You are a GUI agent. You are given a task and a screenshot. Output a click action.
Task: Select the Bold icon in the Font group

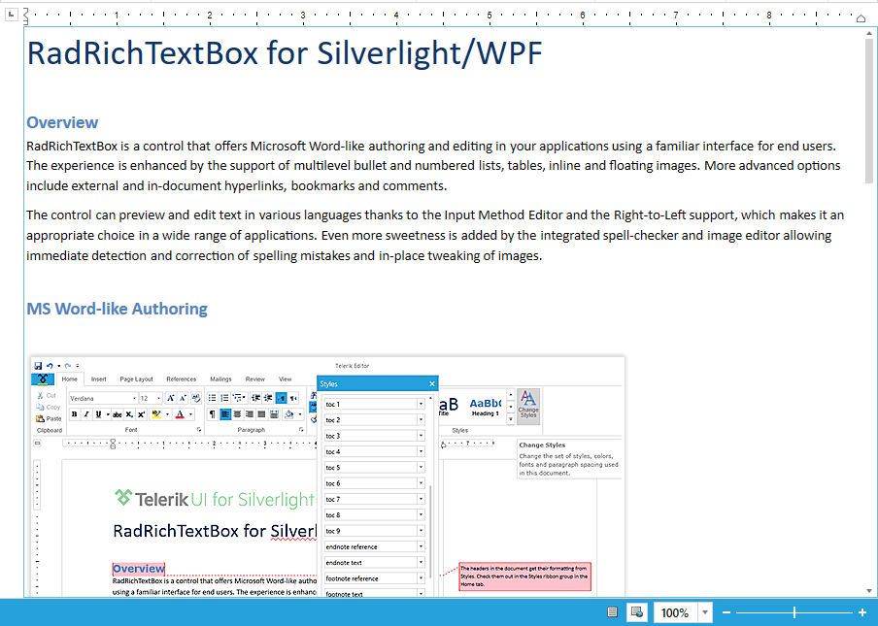tap(74, 413)
